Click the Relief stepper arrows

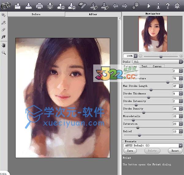point(181,131)
